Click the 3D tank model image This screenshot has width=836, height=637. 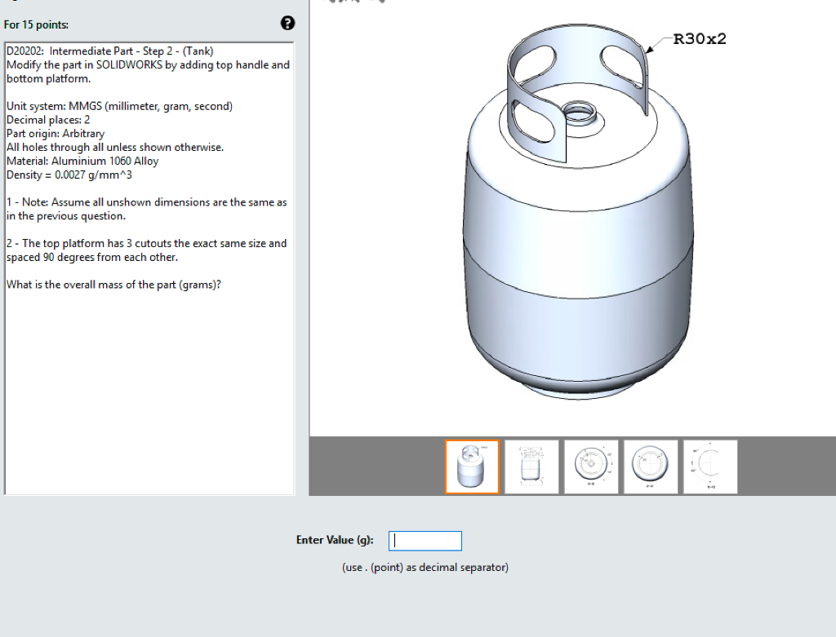[580, 245]
